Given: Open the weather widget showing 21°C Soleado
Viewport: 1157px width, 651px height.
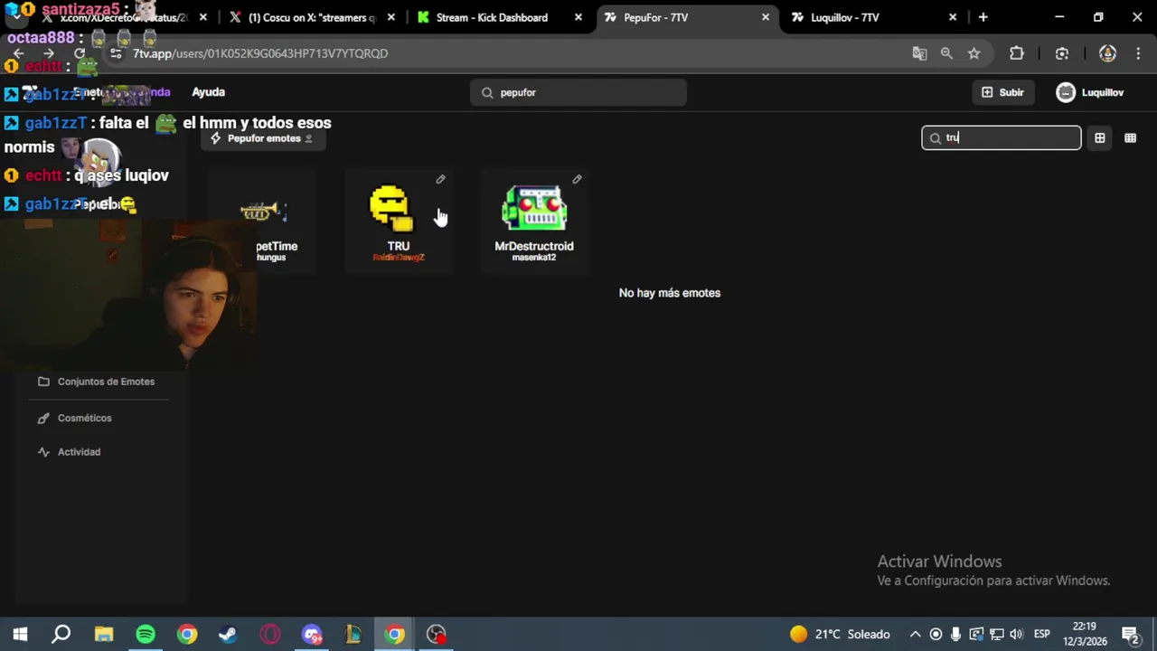Looking at the screenshot, I should click(x=840, y=634).
